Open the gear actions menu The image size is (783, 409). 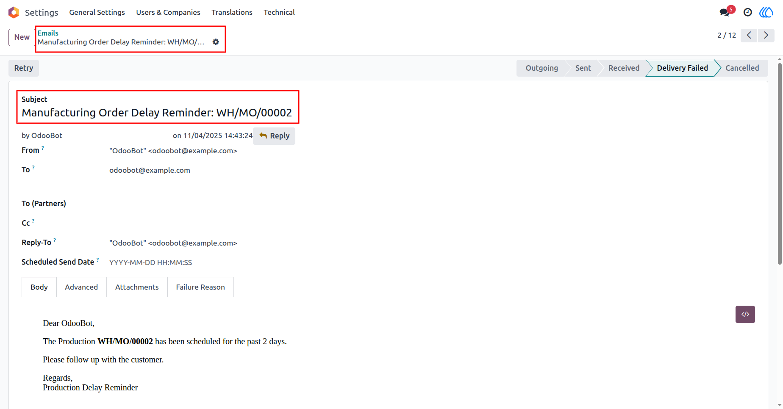216,42
